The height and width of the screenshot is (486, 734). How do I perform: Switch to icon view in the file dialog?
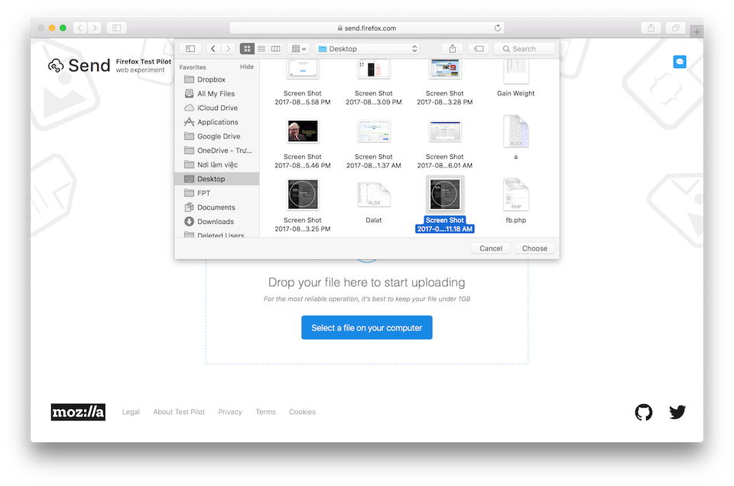(x=247, y=49)
